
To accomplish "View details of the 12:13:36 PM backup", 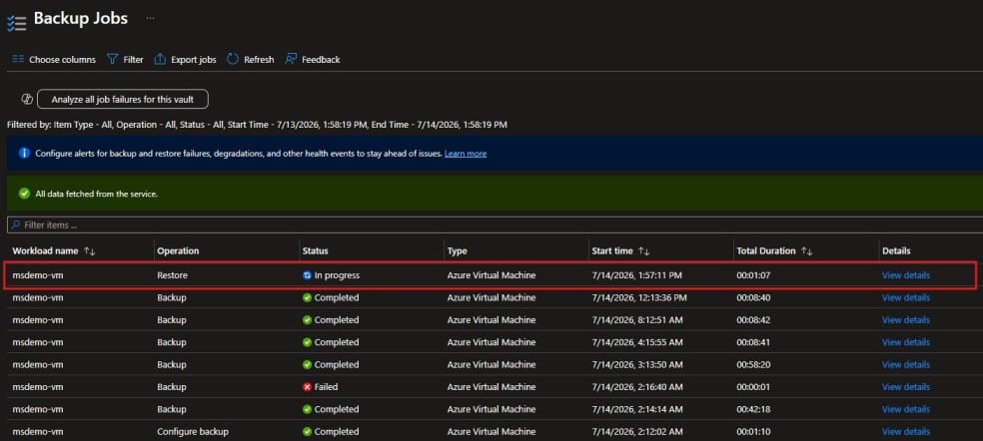I will pyautogui.click(x=906, y=297).
